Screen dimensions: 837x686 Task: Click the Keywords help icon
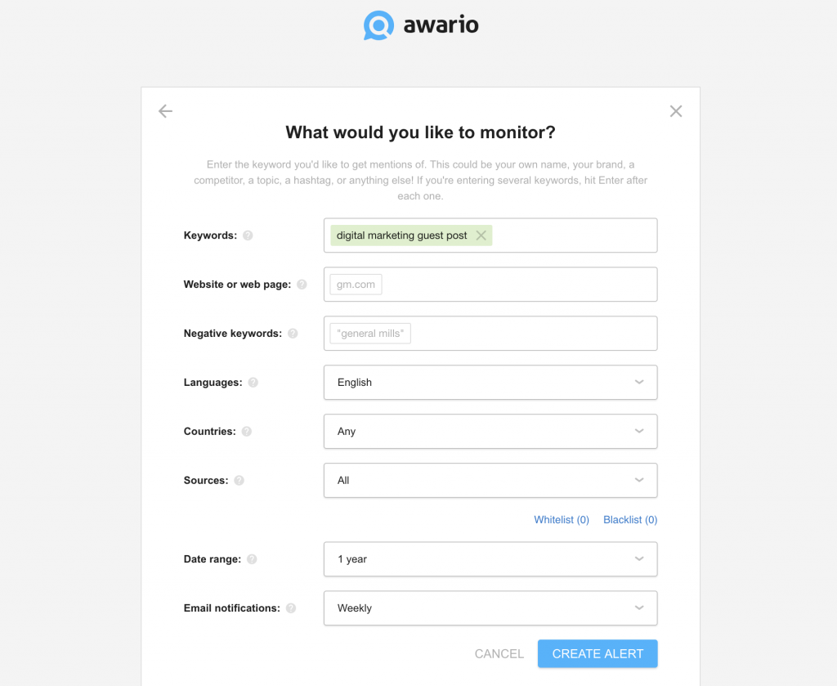tap(248, 235)
